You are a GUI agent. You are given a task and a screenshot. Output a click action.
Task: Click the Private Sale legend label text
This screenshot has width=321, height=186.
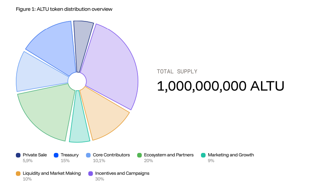point(35,155)
